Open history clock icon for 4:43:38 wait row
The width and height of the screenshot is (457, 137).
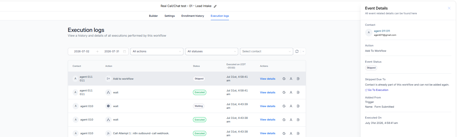pyautogui.click(x=284, y=120)
